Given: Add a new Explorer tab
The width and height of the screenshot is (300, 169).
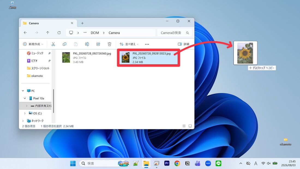Looking at the screenshot, I should click(x=82, y=23).
